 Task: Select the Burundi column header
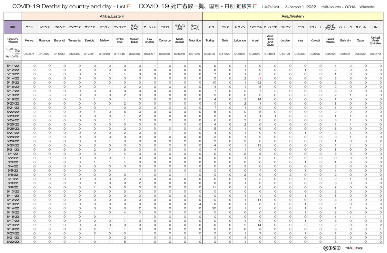(59, 41)
